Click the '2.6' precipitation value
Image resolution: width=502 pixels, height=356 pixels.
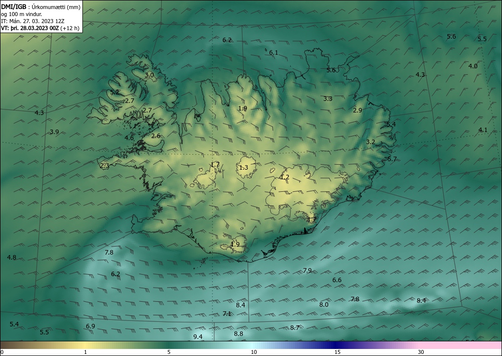tap(156, 136)
